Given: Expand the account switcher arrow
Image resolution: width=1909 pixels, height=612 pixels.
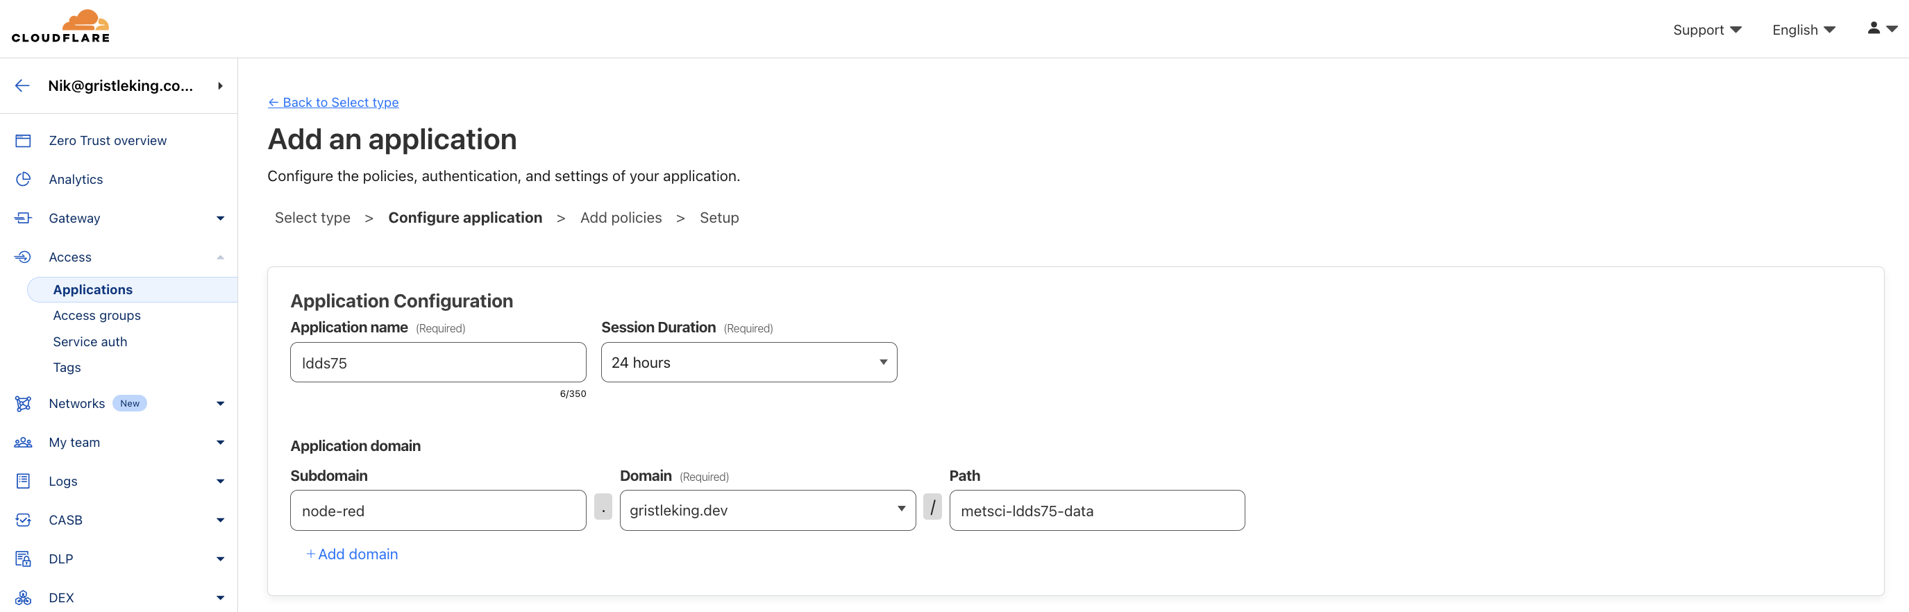Looking at the screenshot, I should (220, 86).
